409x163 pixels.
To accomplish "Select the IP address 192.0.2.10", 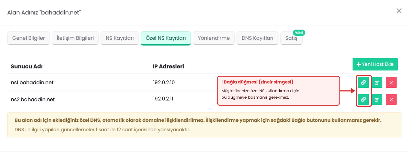I will [x=164, y=83].
